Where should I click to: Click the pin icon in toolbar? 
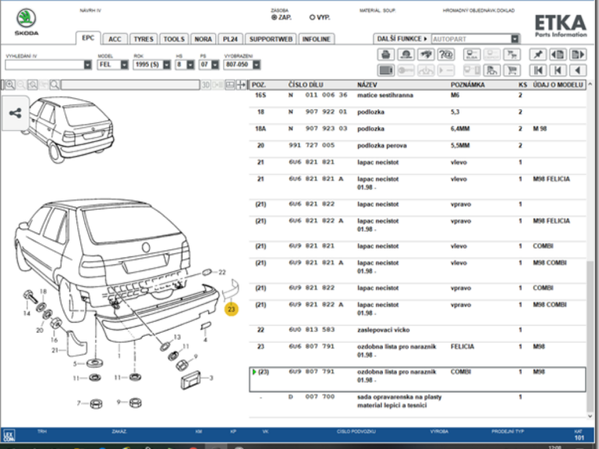[x=537, y=55]
